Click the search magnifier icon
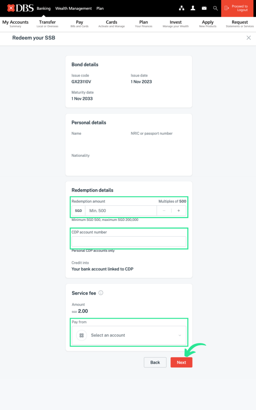Viewport: 256px width, 410px height. coord(215,8)
